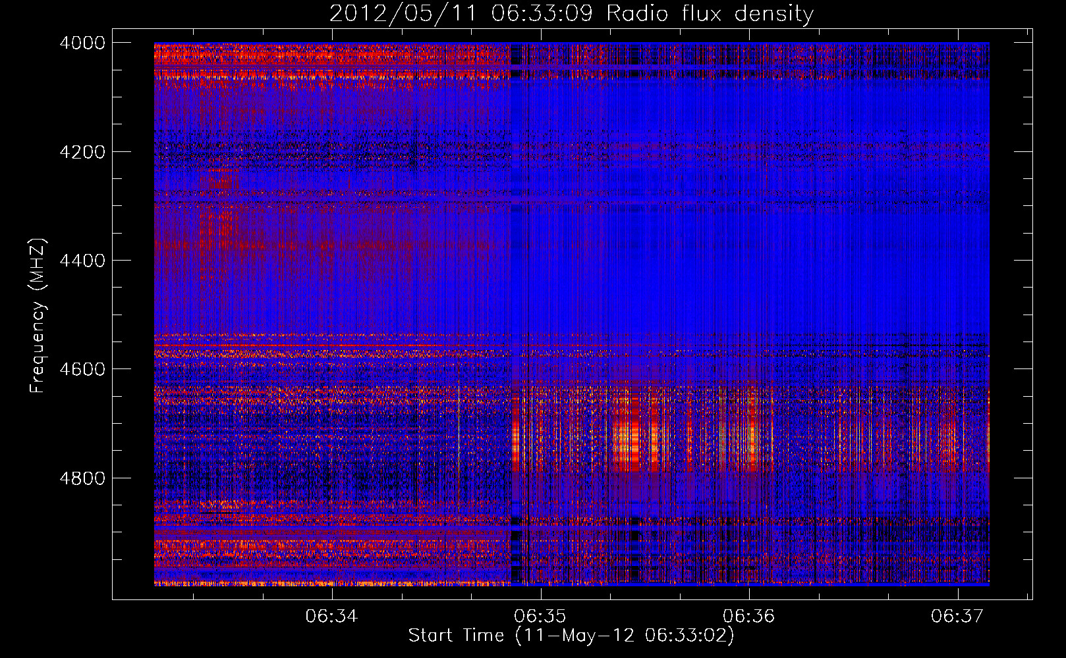Select the 4000 frequency tick label
This screenshot has width=1066, height=658.
(x=82, y=43)
